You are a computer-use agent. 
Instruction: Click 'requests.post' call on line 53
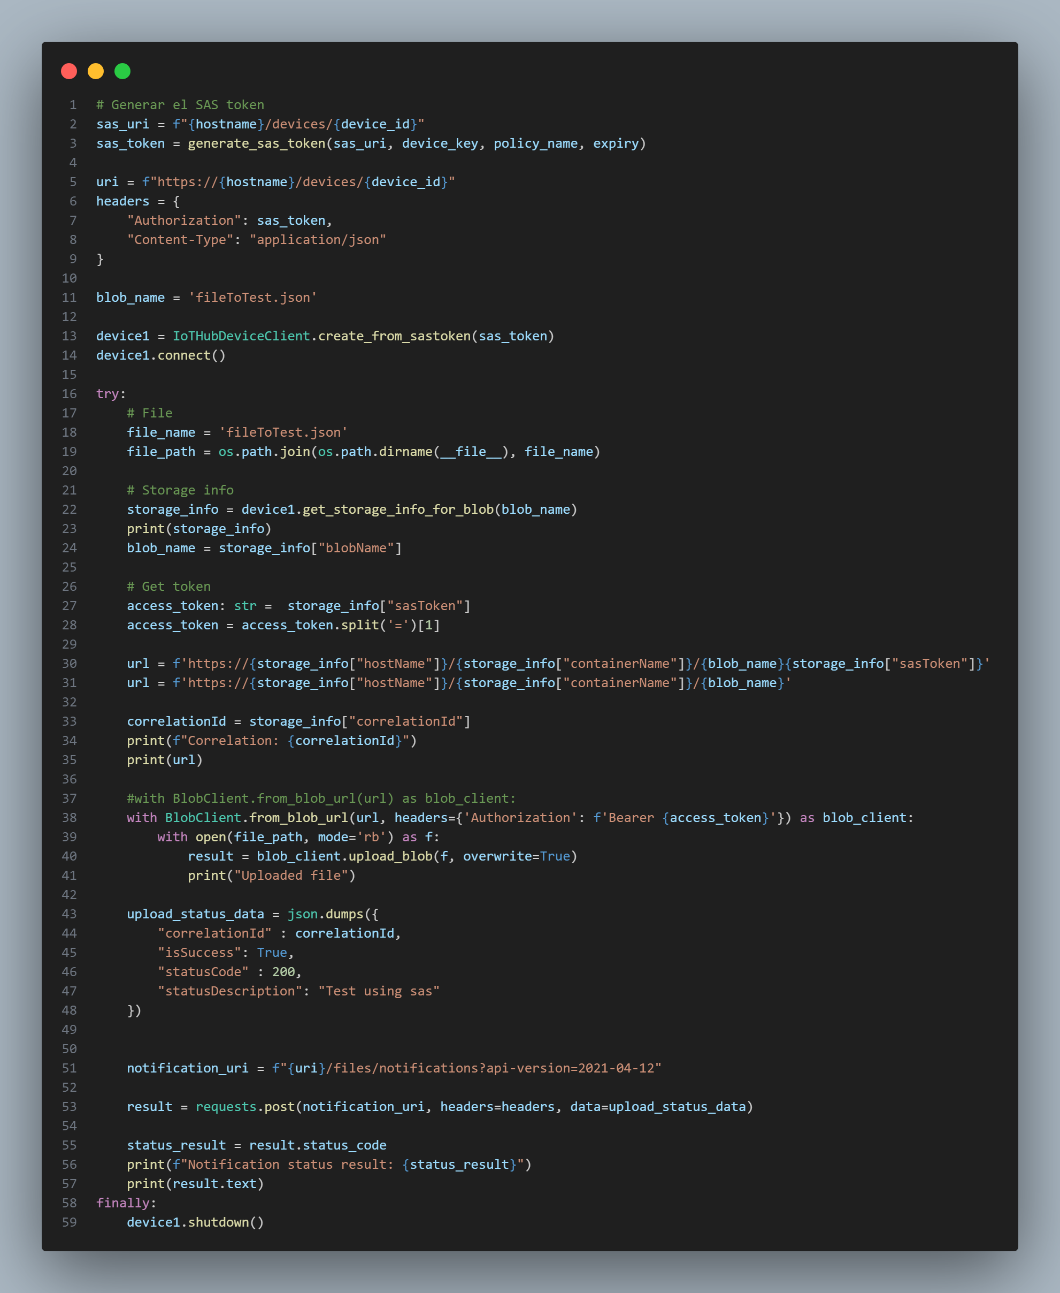245,1107
